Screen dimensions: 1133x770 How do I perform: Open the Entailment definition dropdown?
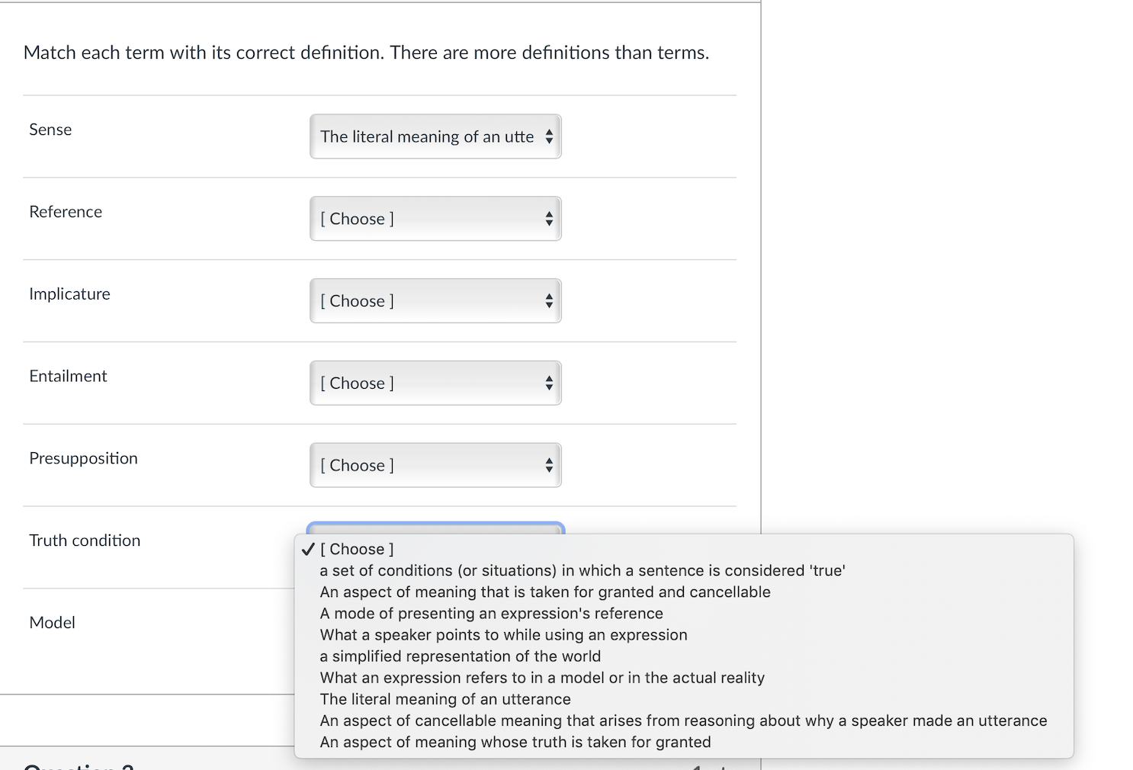coord(435,383)
